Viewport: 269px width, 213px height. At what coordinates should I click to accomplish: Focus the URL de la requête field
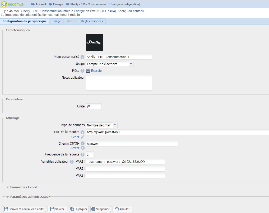(177, 132)
